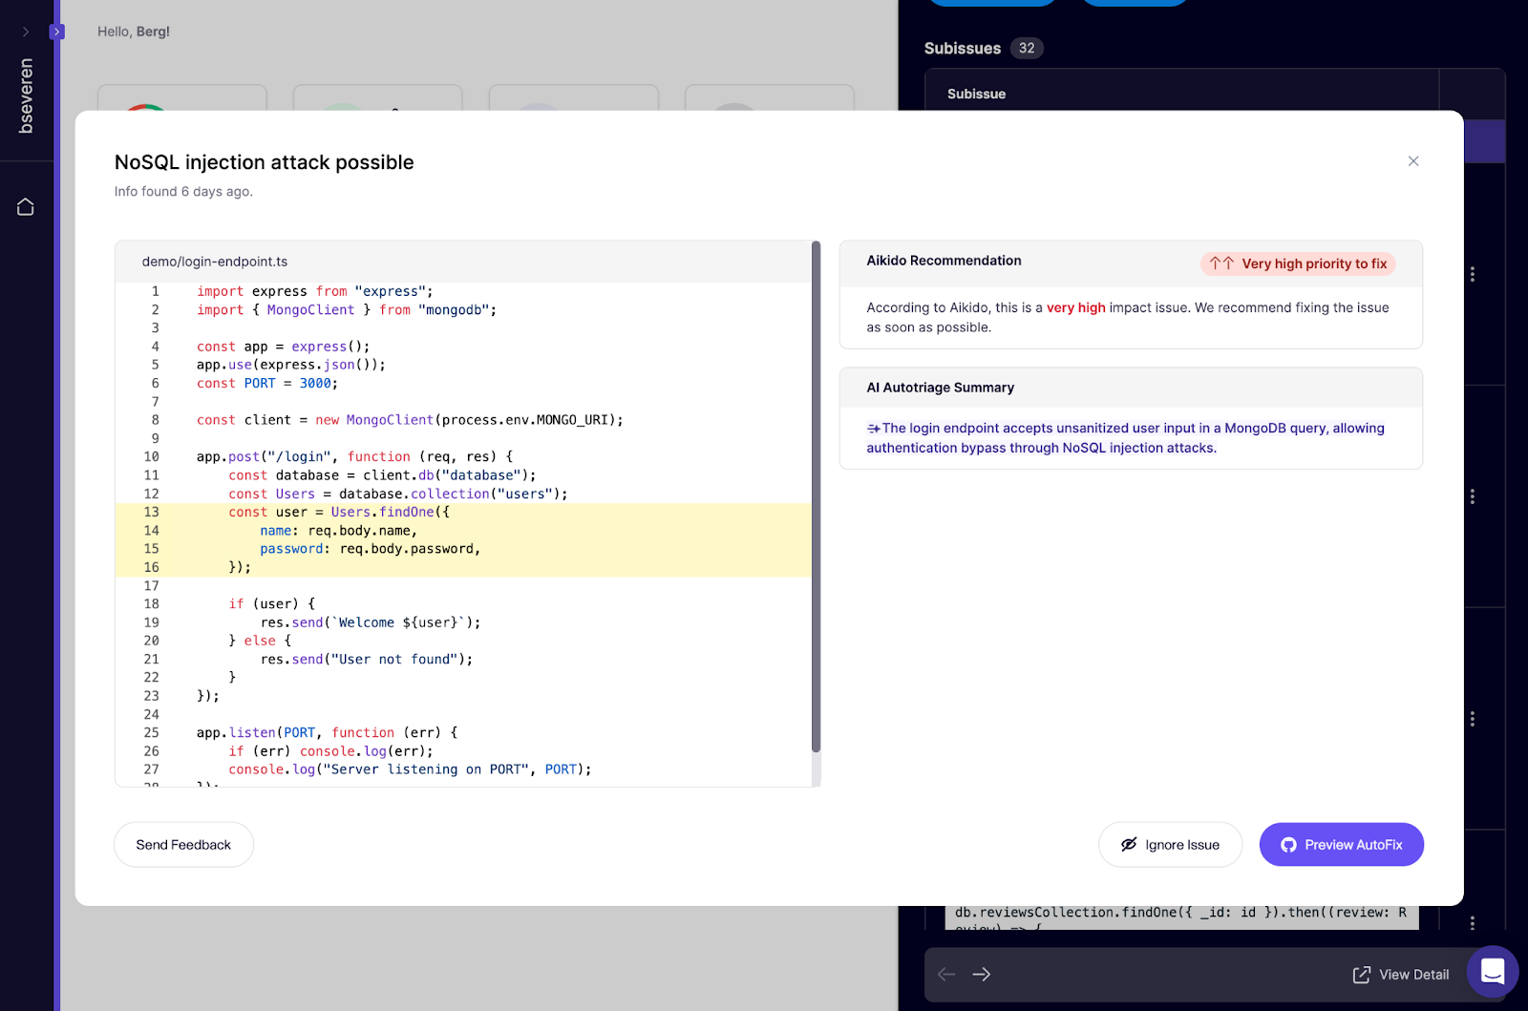1528x1011 pixels.
Task: Click the demo/login-endpoint.ts file header
Action: [215, 262]
